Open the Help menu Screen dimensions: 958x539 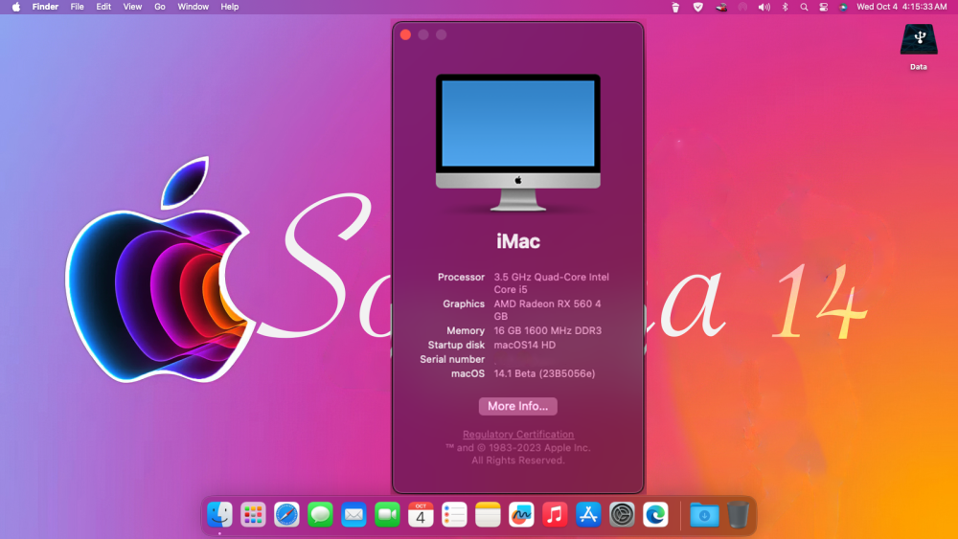click(230, 7)
